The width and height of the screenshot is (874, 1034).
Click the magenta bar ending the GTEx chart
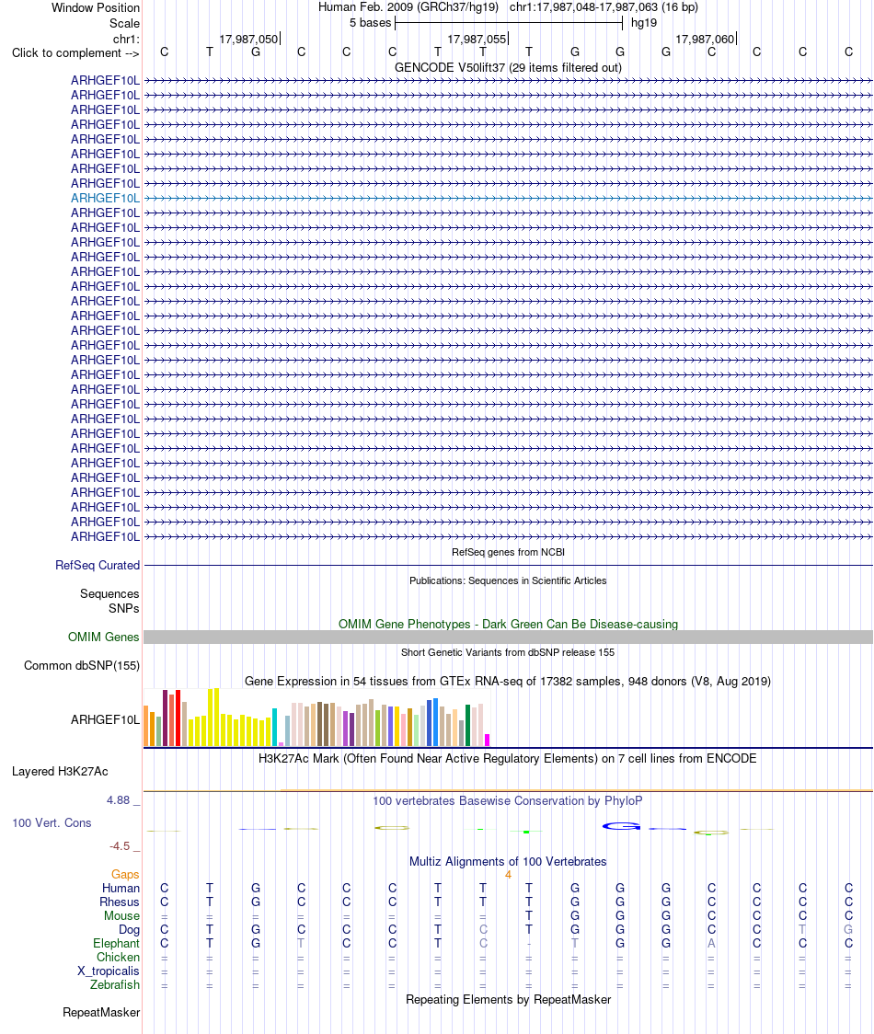(x=488, y=740)
